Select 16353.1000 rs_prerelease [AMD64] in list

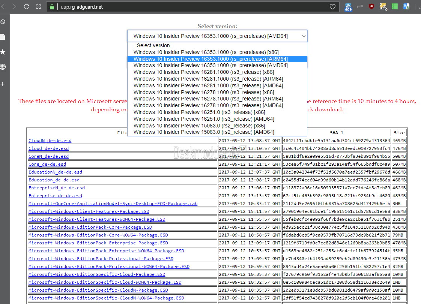[x=217, y=65]
